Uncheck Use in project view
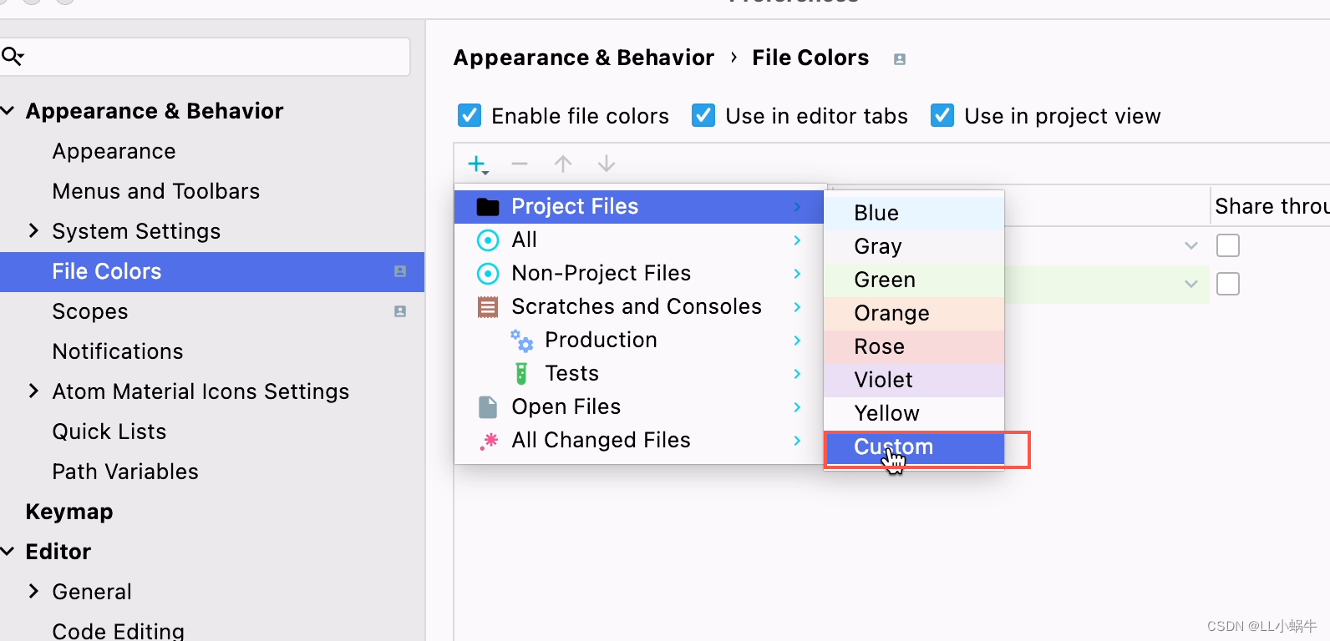The image size is (1330, 641). [x=942, y=115]
